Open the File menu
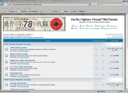Image resolution: width=128 pixels, height=93 pixels. (3, 8)
